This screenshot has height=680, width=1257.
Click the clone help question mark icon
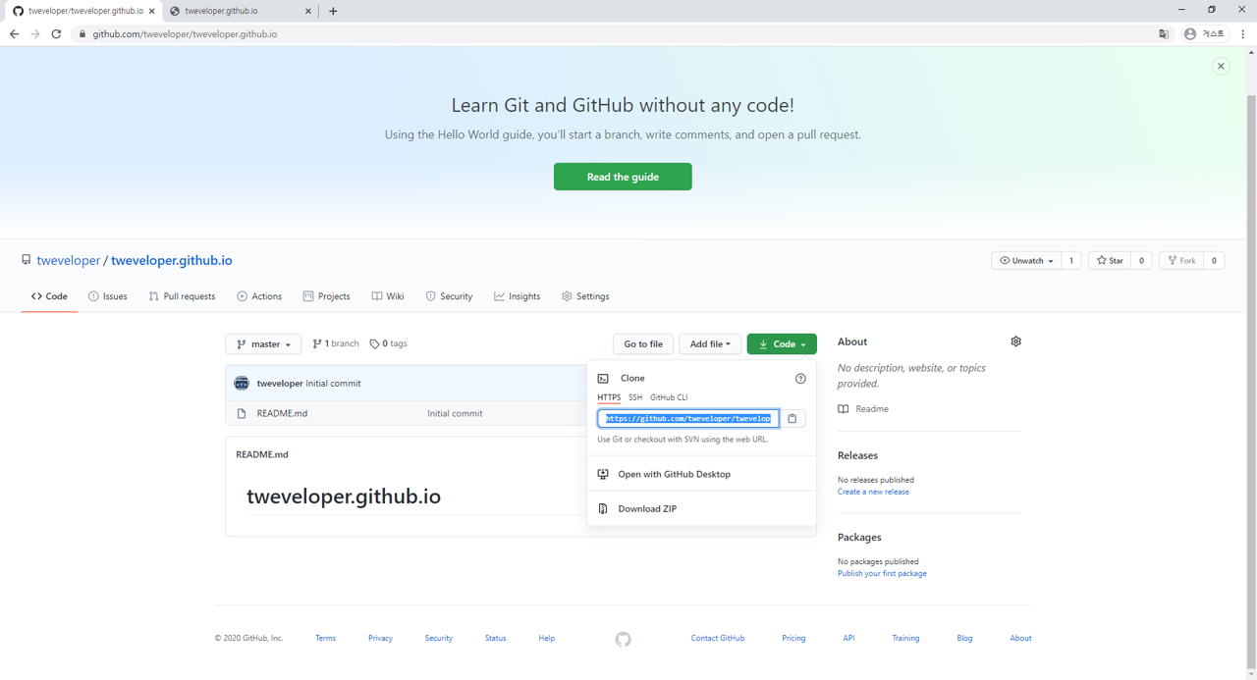pyautogui.click(x=800, y=379)
